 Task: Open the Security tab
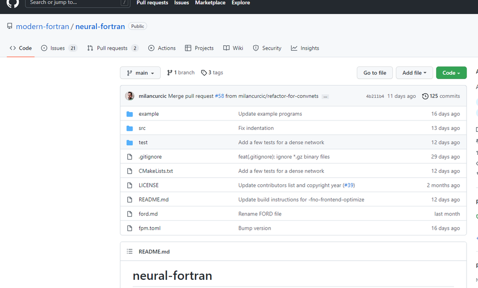click(267, 48)
